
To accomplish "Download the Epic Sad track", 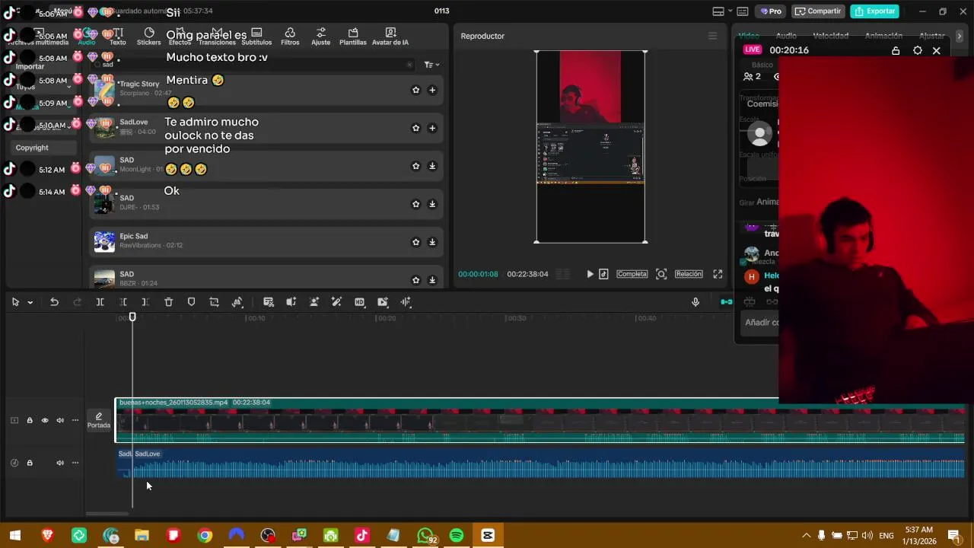I will coord(432,242).
